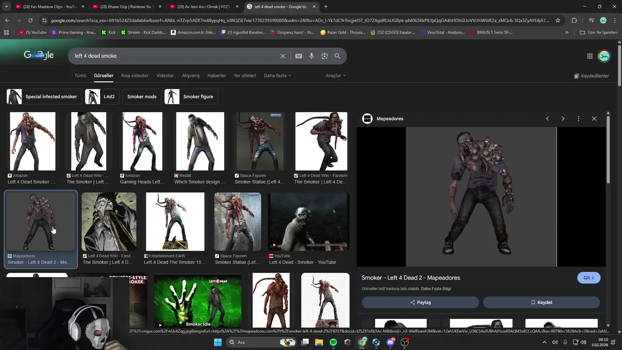Click the Kaydet save button
Screen dimensions: 622x350
tap(541, 302)
